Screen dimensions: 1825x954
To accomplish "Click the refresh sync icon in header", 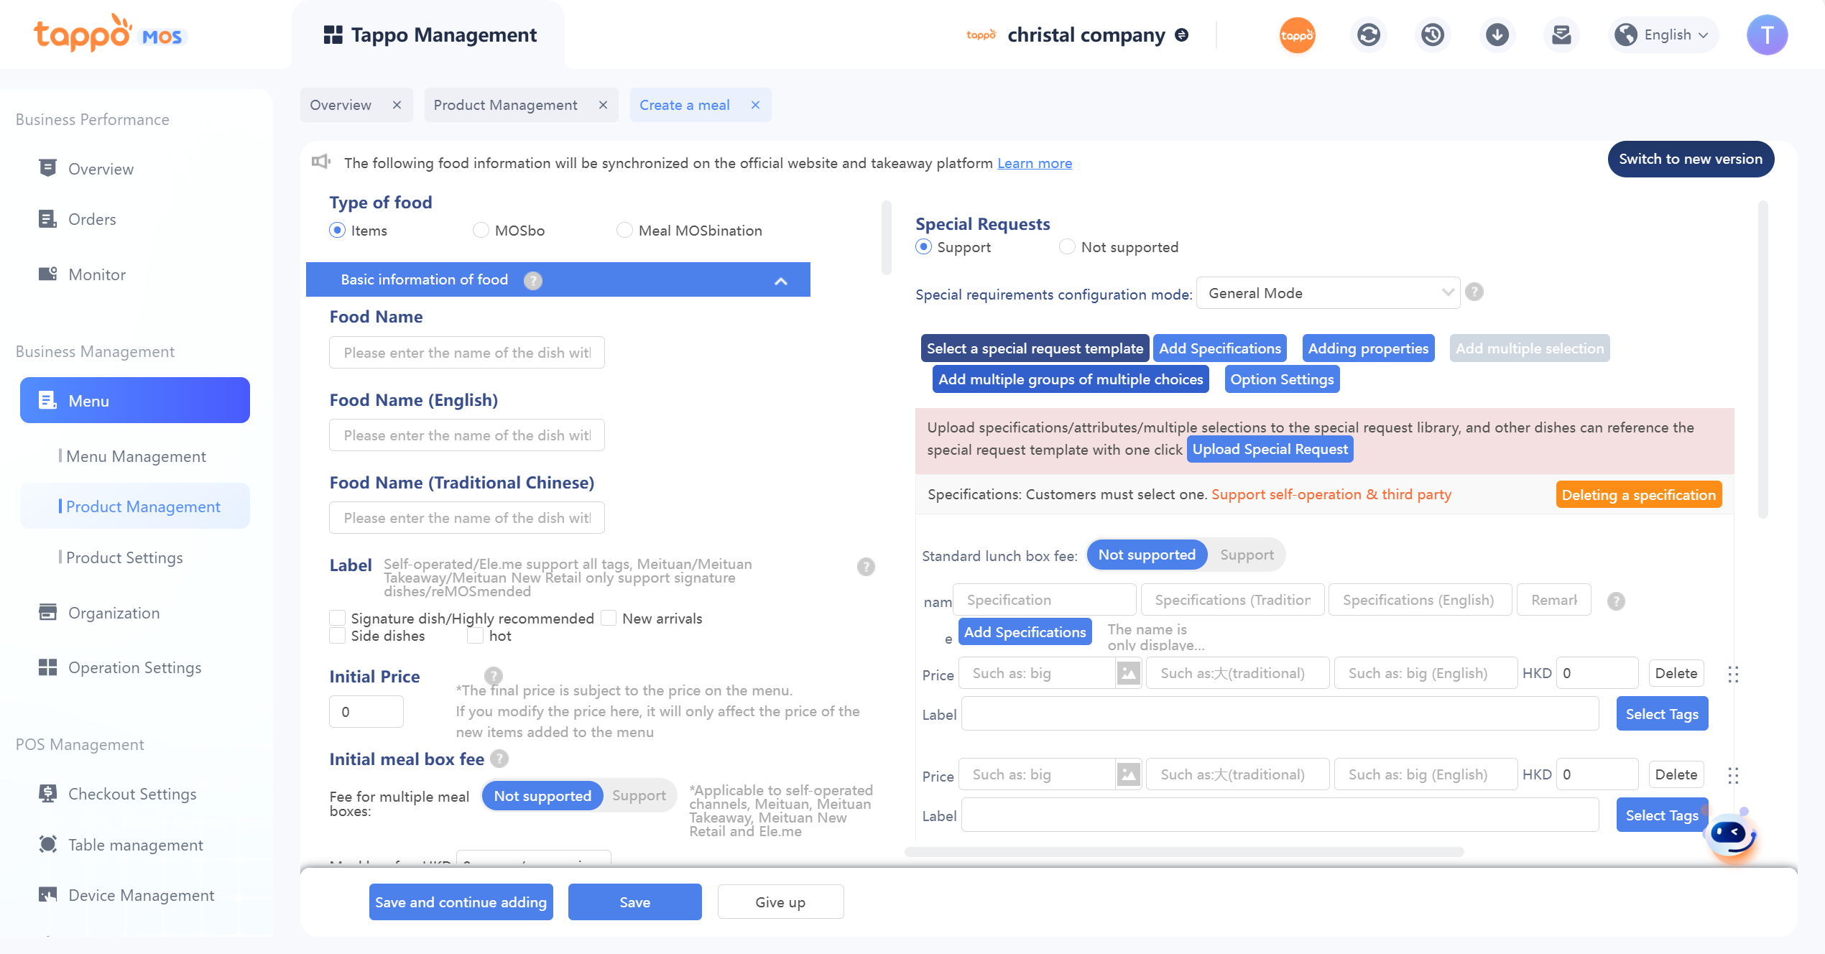I will click(x=1368, y=34).
